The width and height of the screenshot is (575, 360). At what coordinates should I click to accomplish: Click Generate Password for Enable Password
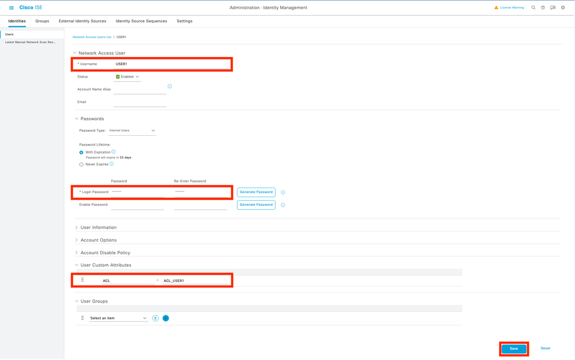[256, 205]
